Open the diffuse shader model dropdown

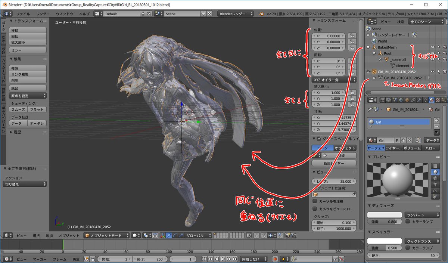(x=422, y=215)
